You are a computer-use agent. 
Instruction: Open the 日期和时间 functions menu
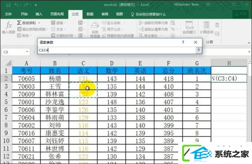[x=63, y=35]
